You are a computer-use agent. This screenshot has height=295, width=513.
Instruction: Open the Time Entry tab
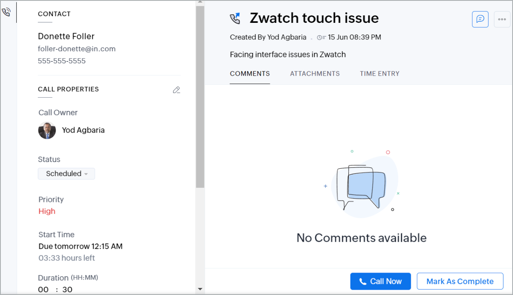coord(380,74)
